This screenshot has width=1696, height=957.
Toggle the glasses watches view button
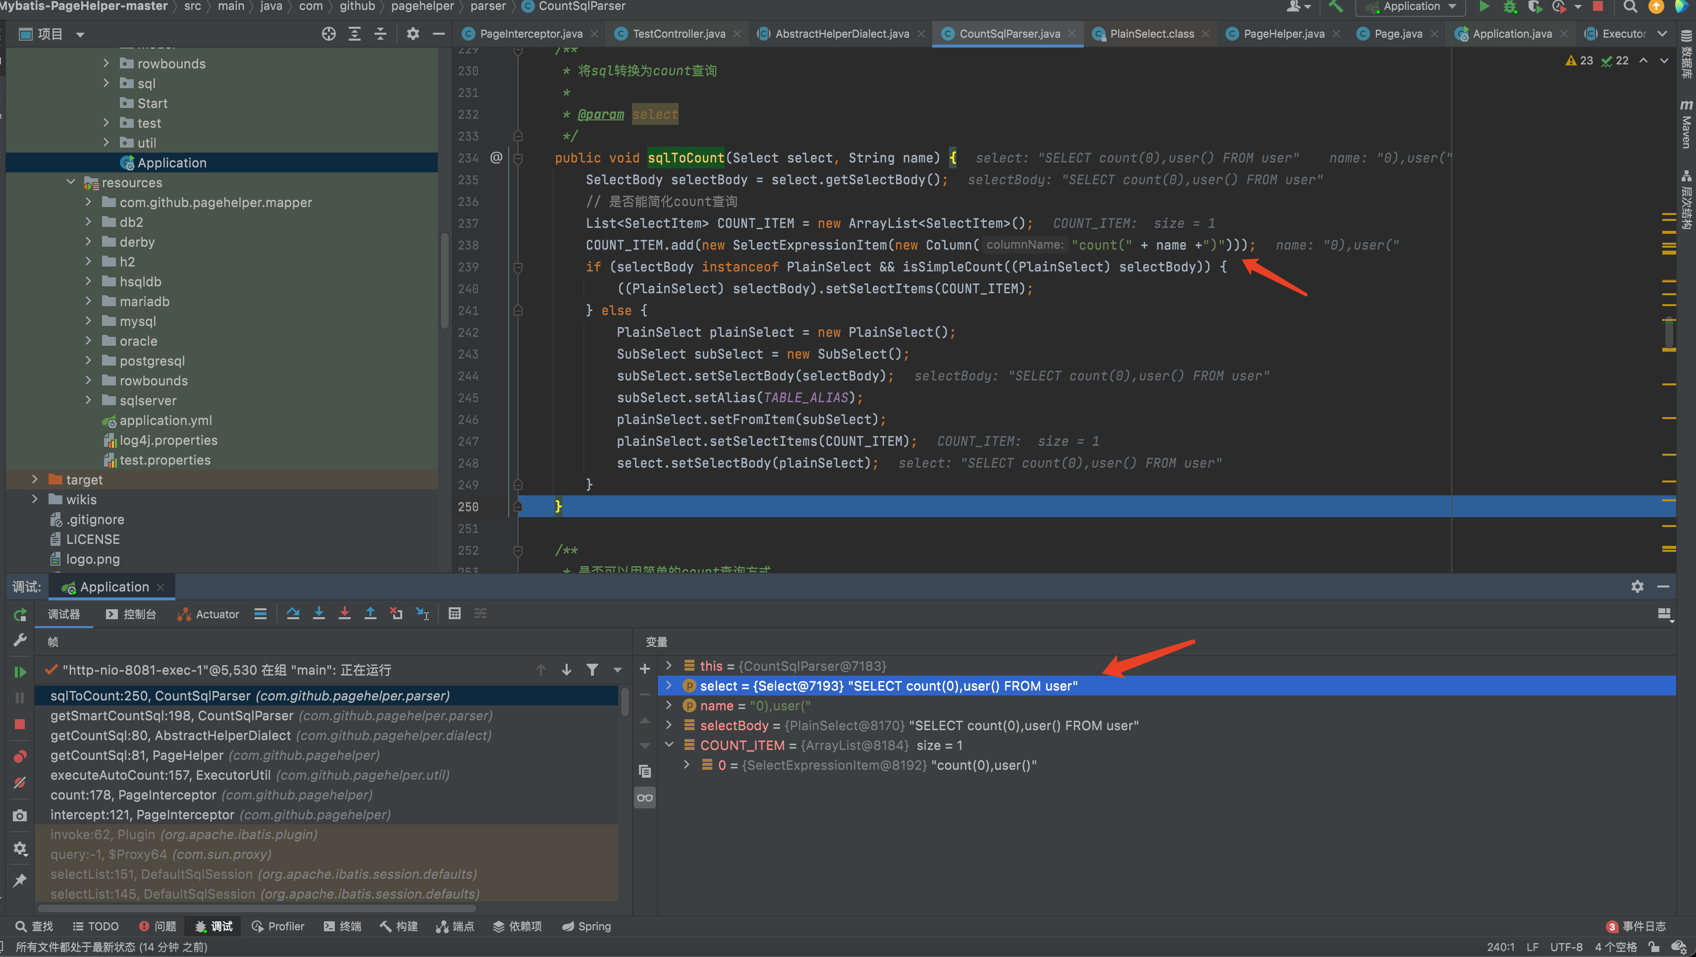(x=644, y=797)
